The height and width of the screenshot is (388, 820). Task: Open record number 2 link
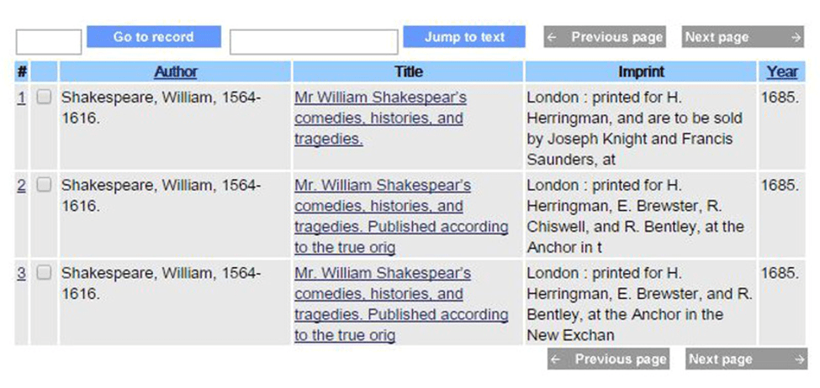tap(21, 186)
